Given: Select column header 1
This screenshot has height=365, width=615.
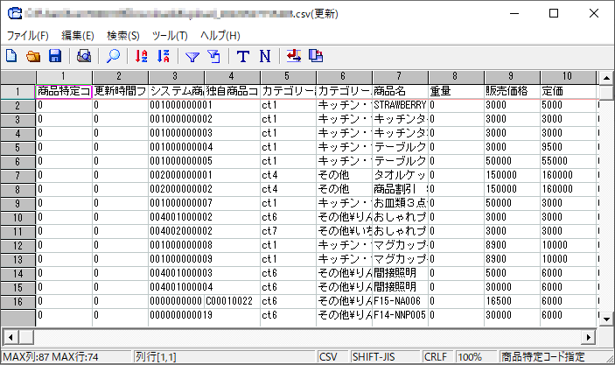Looking at the screenshot, I should pyautogui.click(x=64, y=77).
